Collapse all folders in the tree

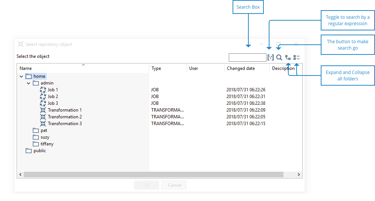pos(297,57)
